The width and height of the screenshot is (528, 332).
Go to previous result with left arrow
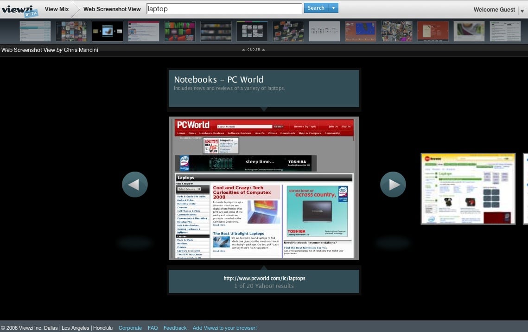point(135,185)
